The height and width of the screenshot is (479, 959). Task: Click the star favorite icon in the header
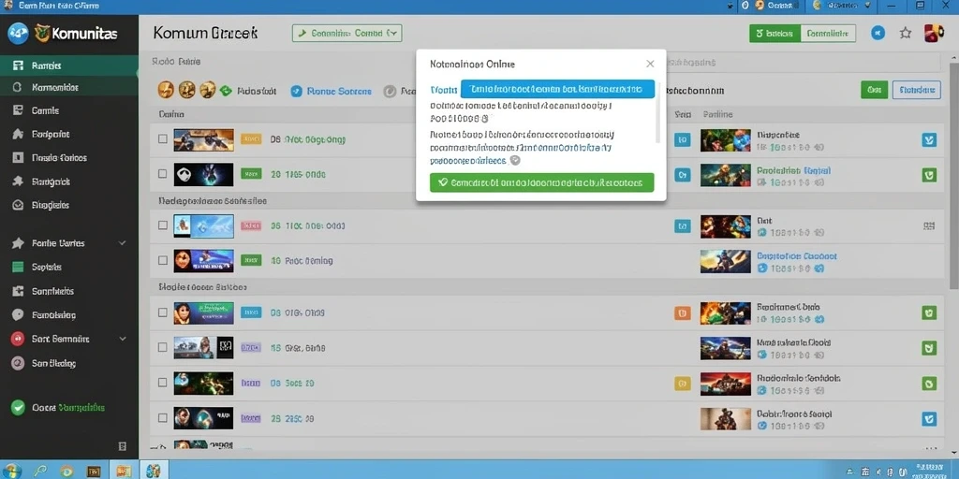[906, 33]
